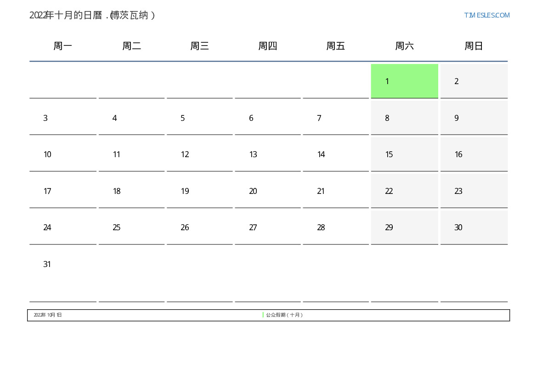537x380 pixels.
Task: Click the October 21 date cell
Action: pos(335,191)
